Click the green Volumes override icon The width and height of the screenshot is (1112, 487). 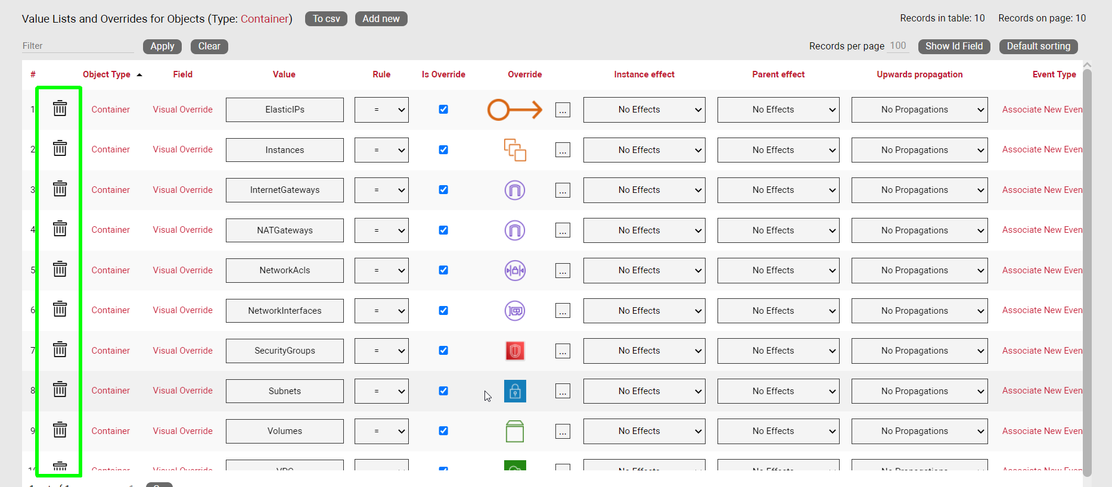point(515,431)
